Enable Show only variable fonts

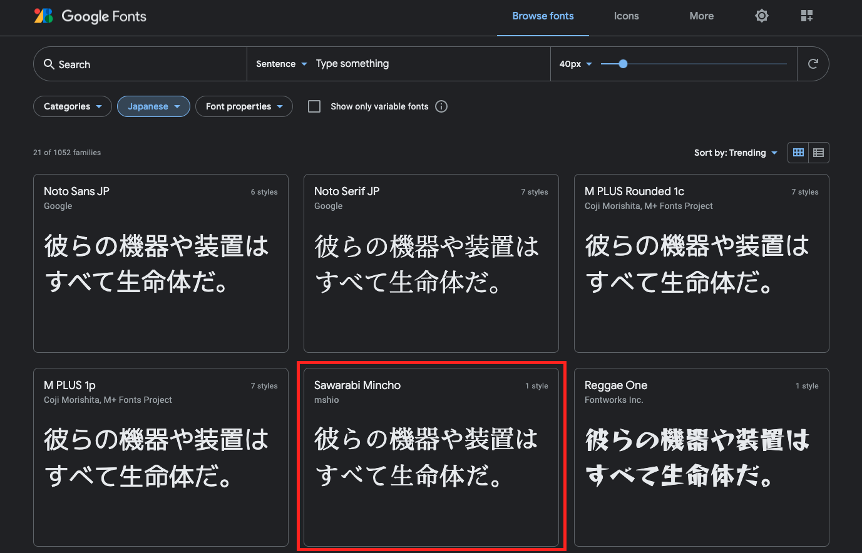[x=314, y=106]
